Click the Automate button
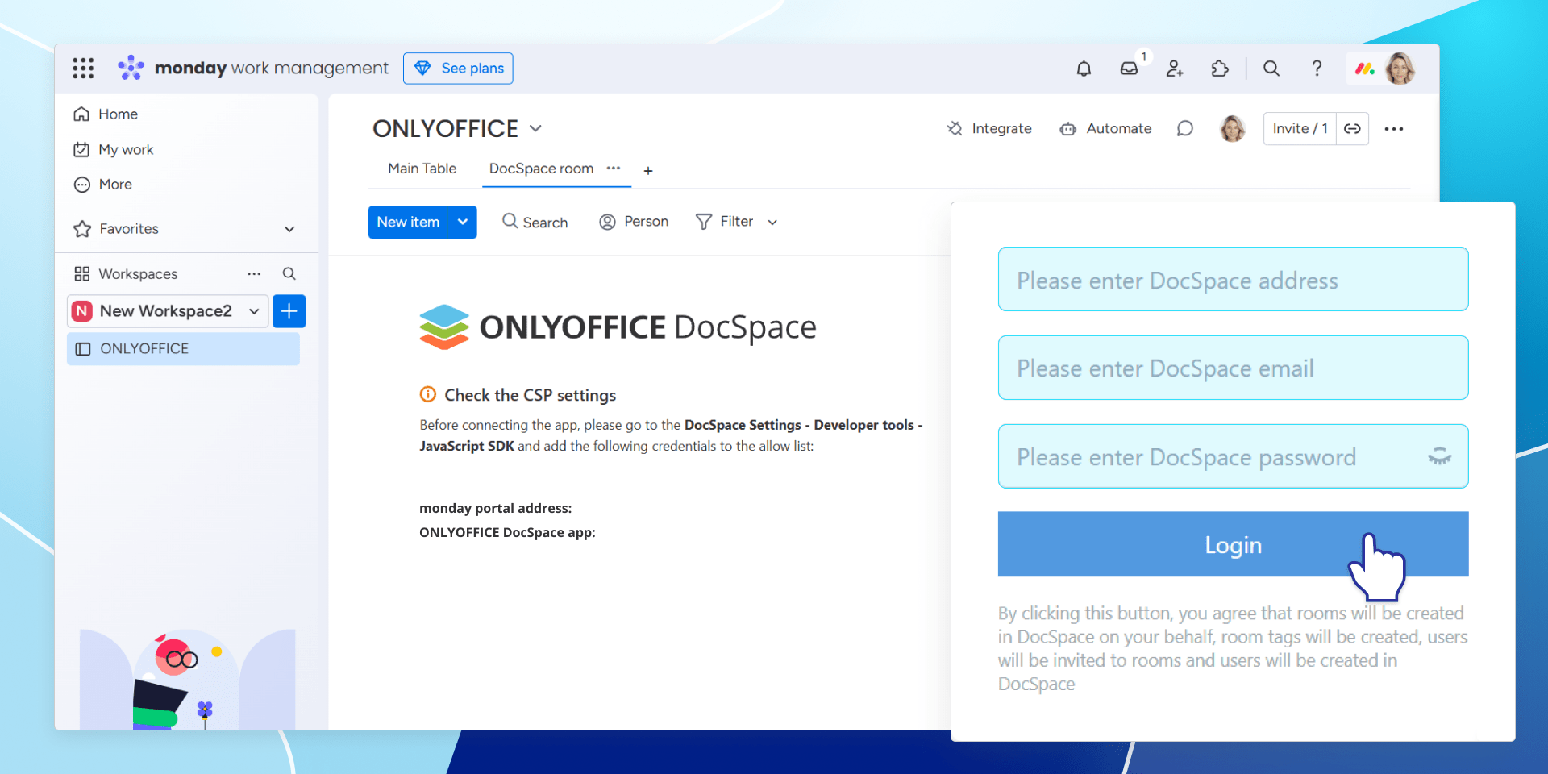The image size is (1548, 774). (x=1105, y=129)
